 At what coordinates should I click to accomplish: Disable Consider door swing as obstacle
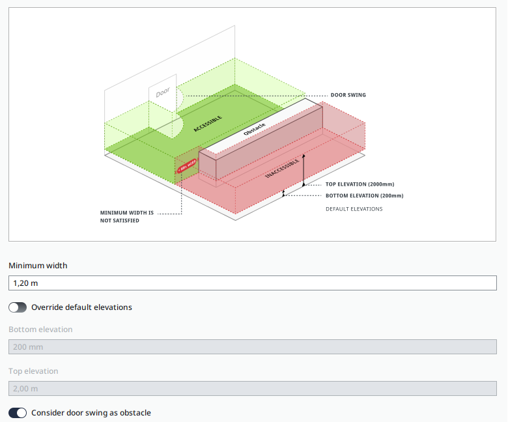[x=18, y=413]
